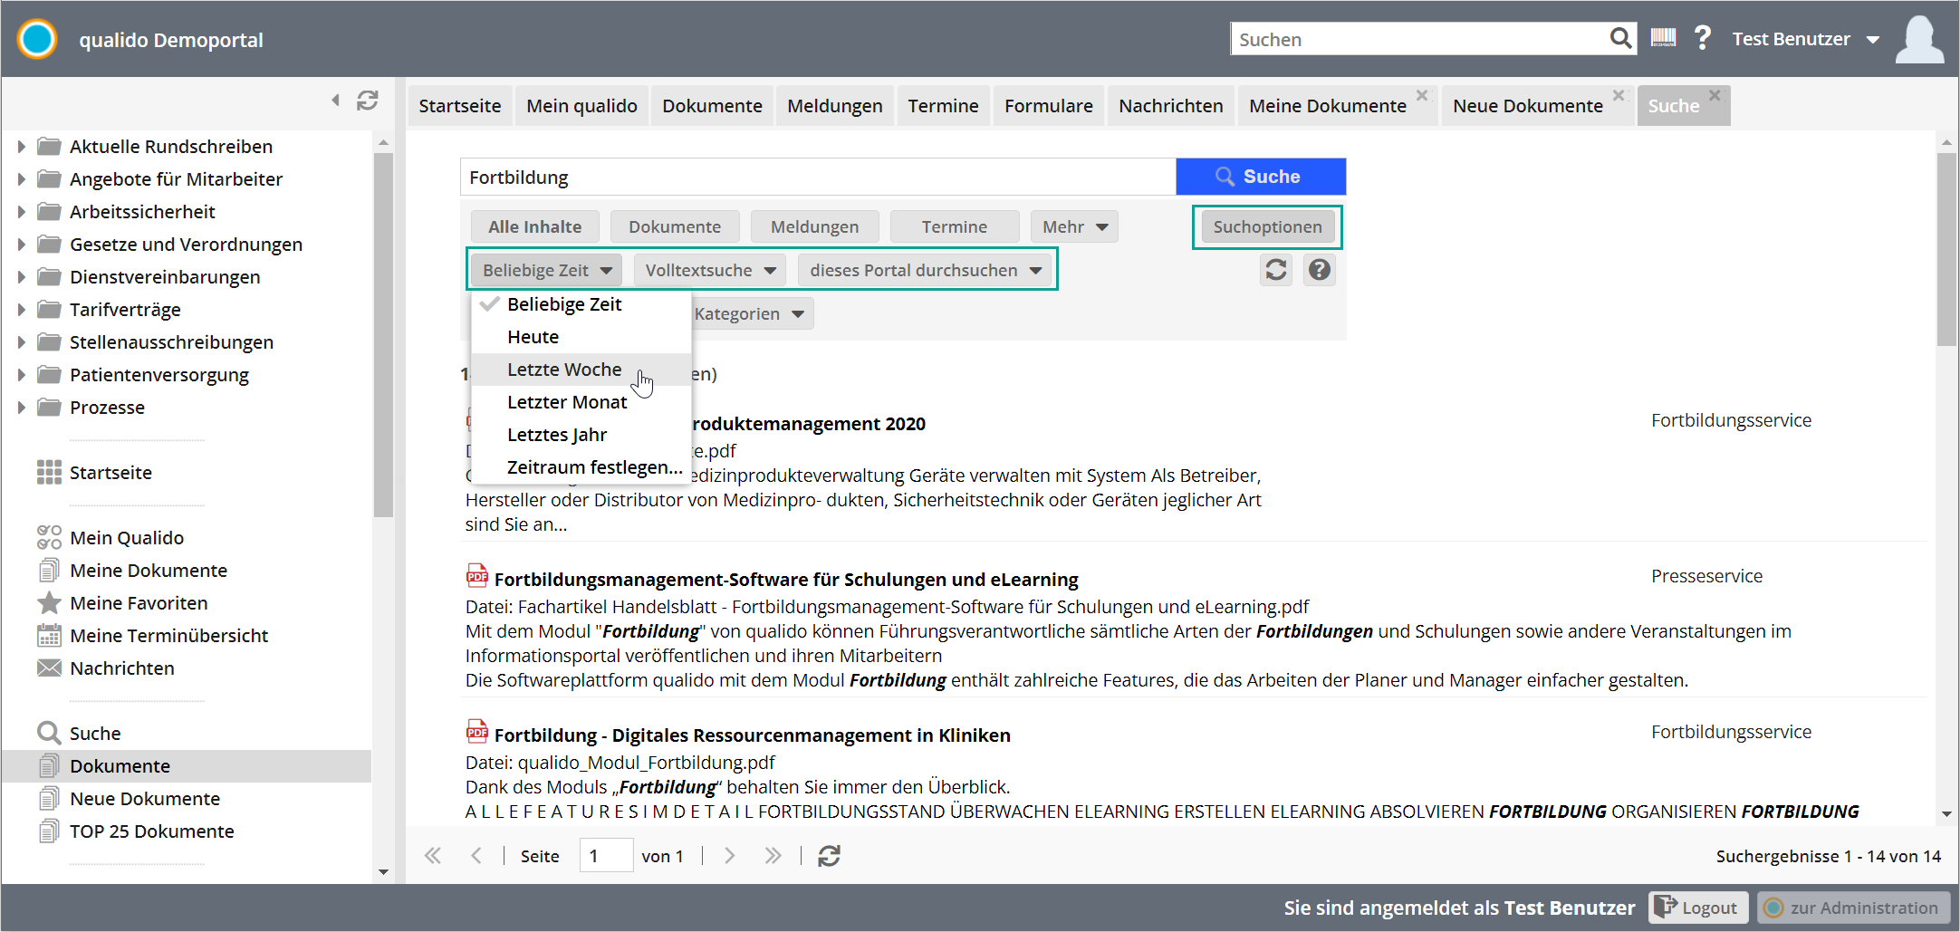Collapse the sidebar with the arrow icon
This screenshot has height=932, width=1960.
click(336, 100)
